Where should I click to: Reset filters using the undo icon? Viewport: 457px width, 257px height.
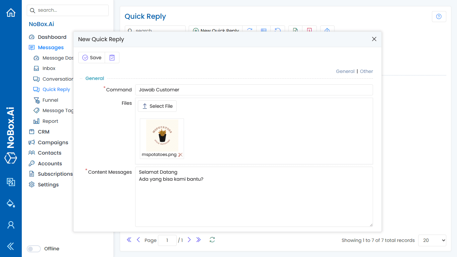278,30
